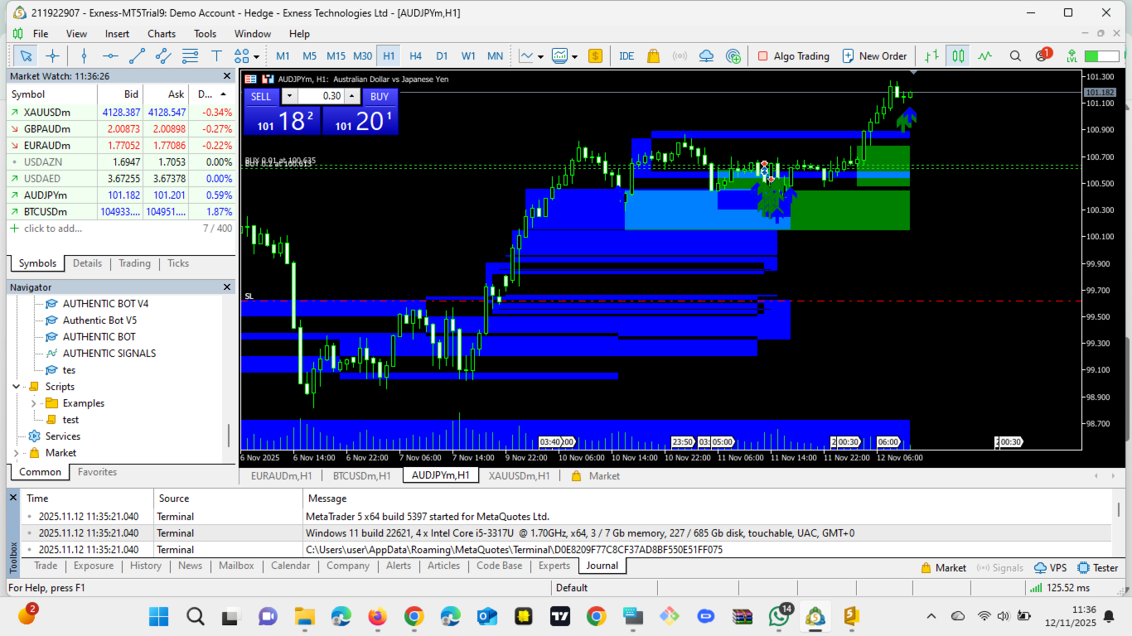Screen dimensions: 1132x636
Task: Open the MetaEditor IDE
Action: (626, 55)
